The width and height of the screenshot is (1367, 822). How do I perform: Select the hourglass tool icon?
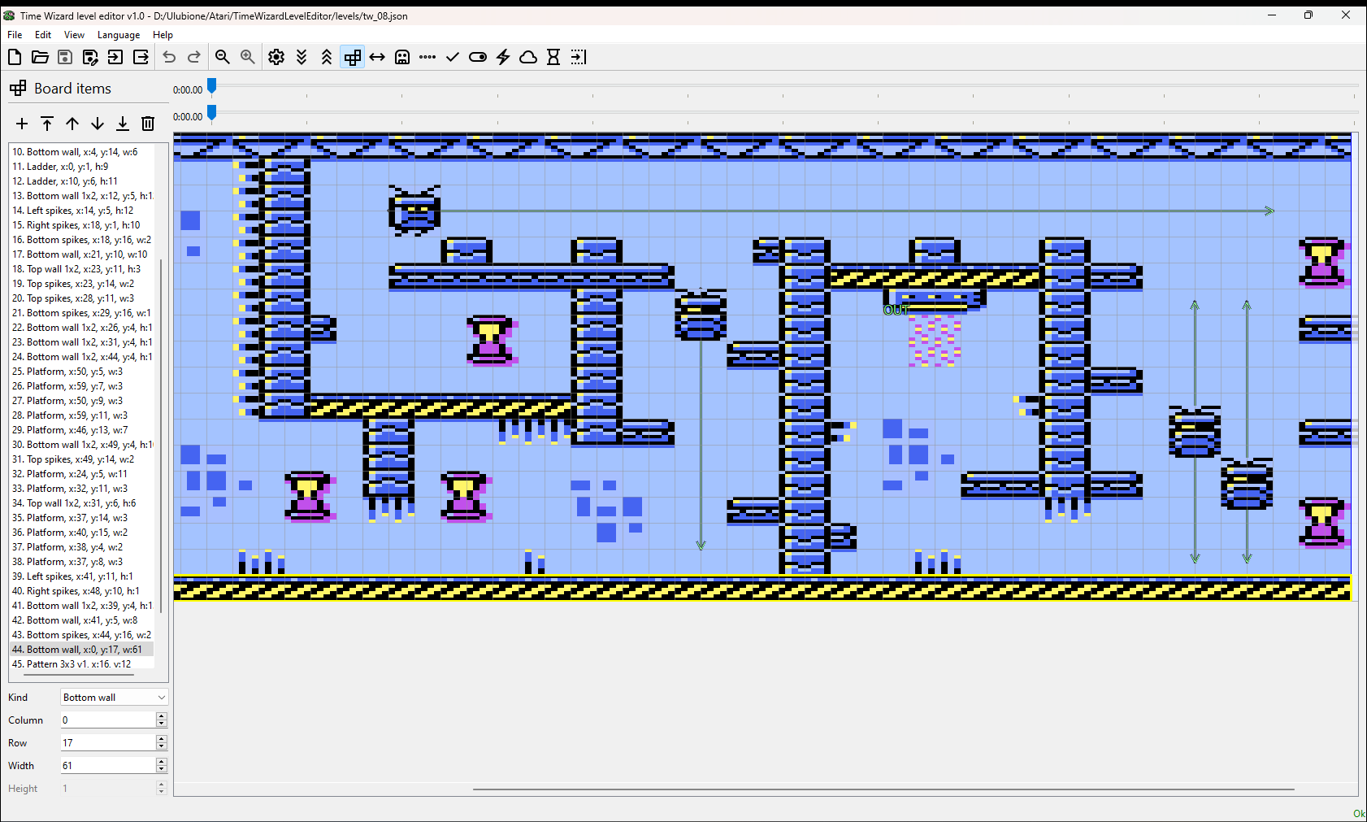tap(553, 57)
